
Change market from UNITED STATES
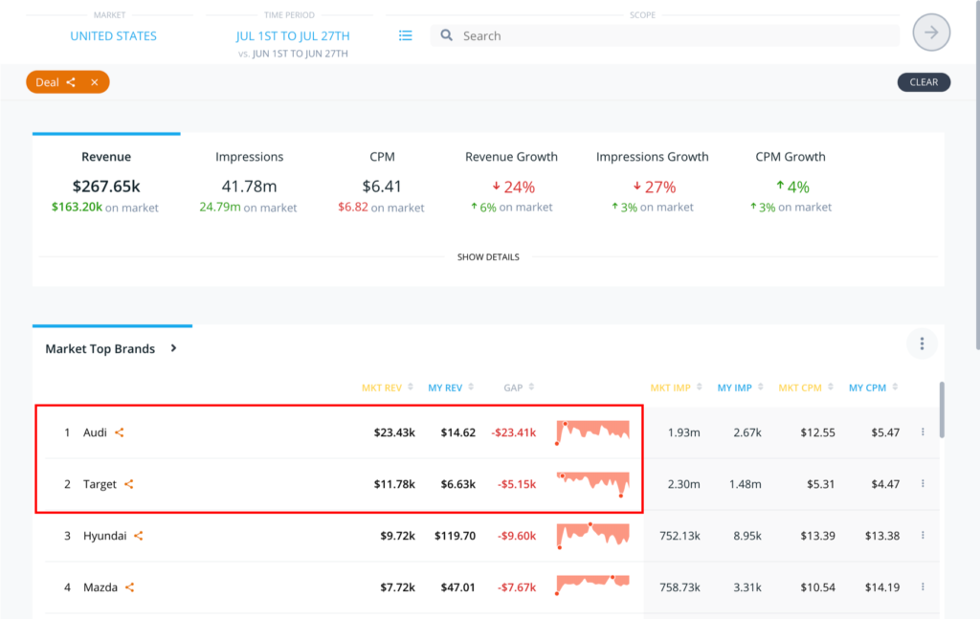(x=113, y=35)
